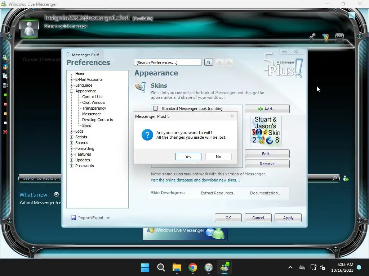Viewport: 369px width, 276px height.
Task: Click Cancel in Preferences window
Action: pyautogui.click(x=258, y=218)
